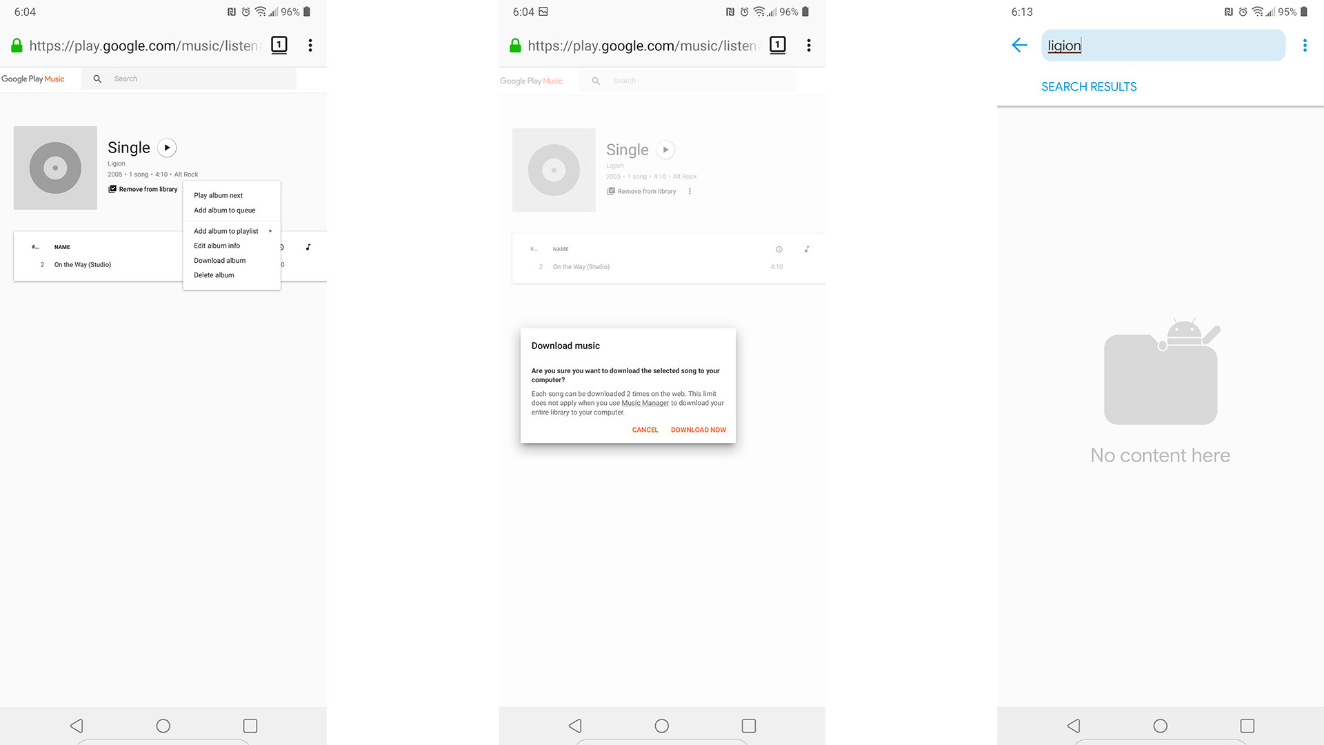Select Delete album from context menu
1324x745 pixels.
click(214, 275)
